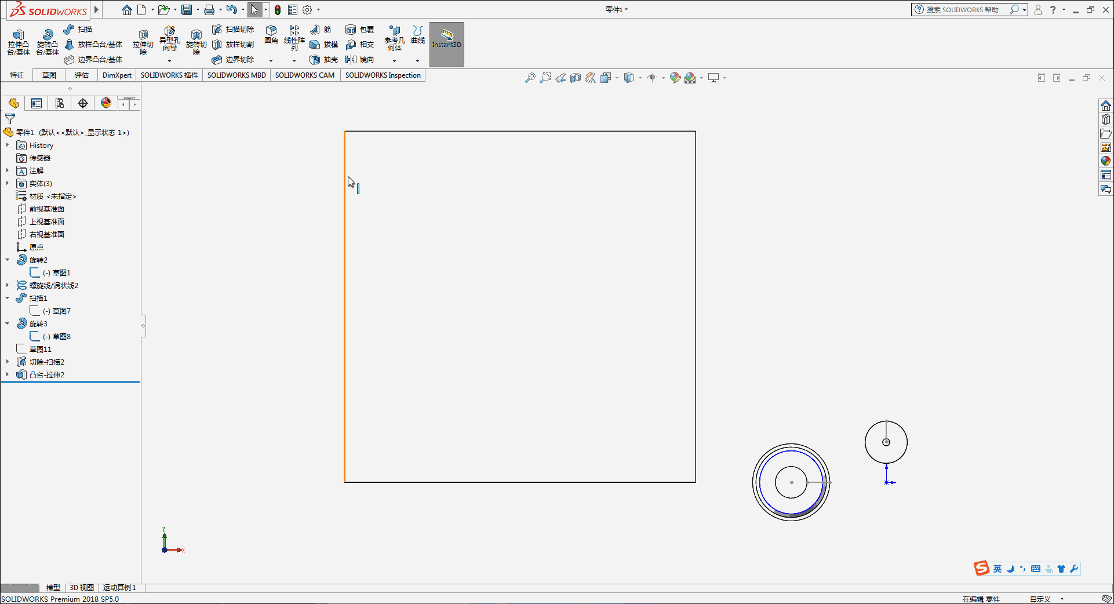The width and height of the screenshot is (1114, 604).
Task: Click the Options gear icon
Action: click(307, 10)
